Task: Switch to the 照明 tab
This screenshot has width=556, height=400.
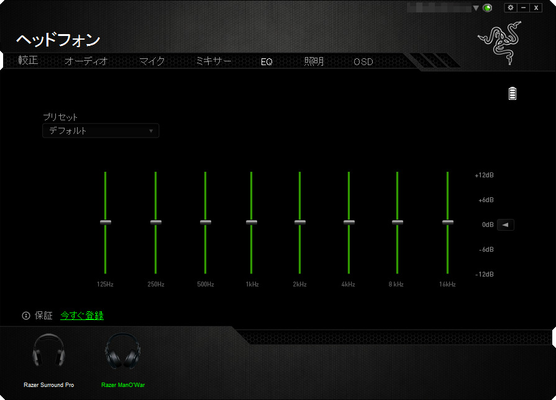Action: 314,61
